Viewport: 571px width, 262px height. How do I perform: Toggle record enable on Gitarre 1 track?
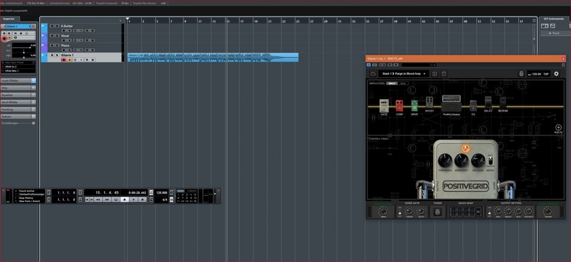[x=64, y=60]
